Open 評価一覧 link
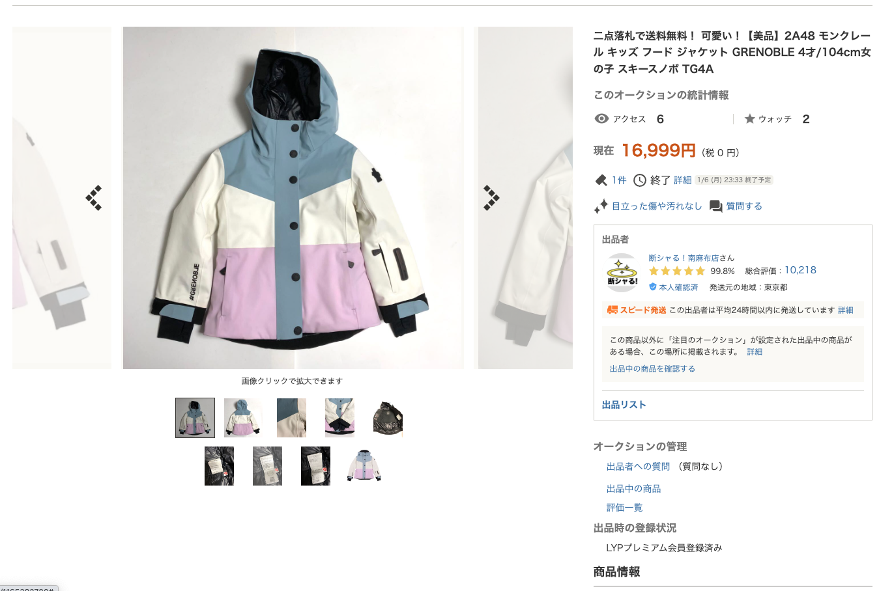 (x=624, y=508)
